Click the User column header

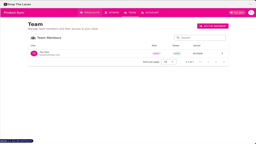(x=33, y=45)
